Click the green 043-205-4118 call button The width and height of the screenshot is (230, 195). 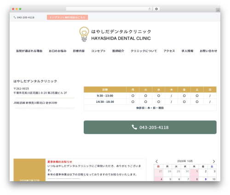point(150,127)
